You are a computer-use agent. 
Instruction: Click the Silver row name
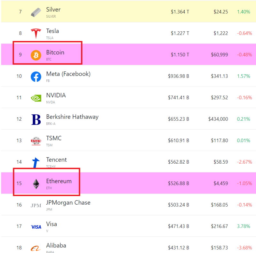(53, 10)
